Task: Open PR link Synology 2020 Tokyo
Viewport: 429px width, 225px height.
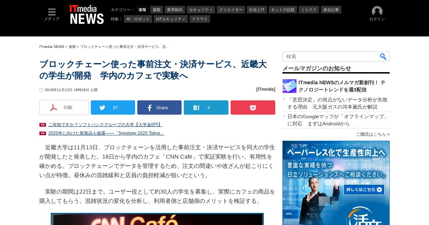Action: (106, 133)
